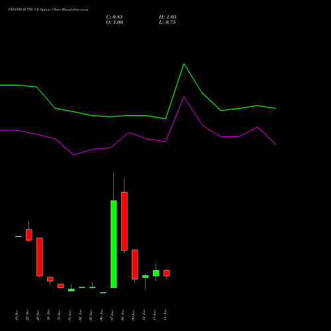The image size is (331, 331).
Task: Click the '14 Jan' date label
Action: [x=165, y=315]
